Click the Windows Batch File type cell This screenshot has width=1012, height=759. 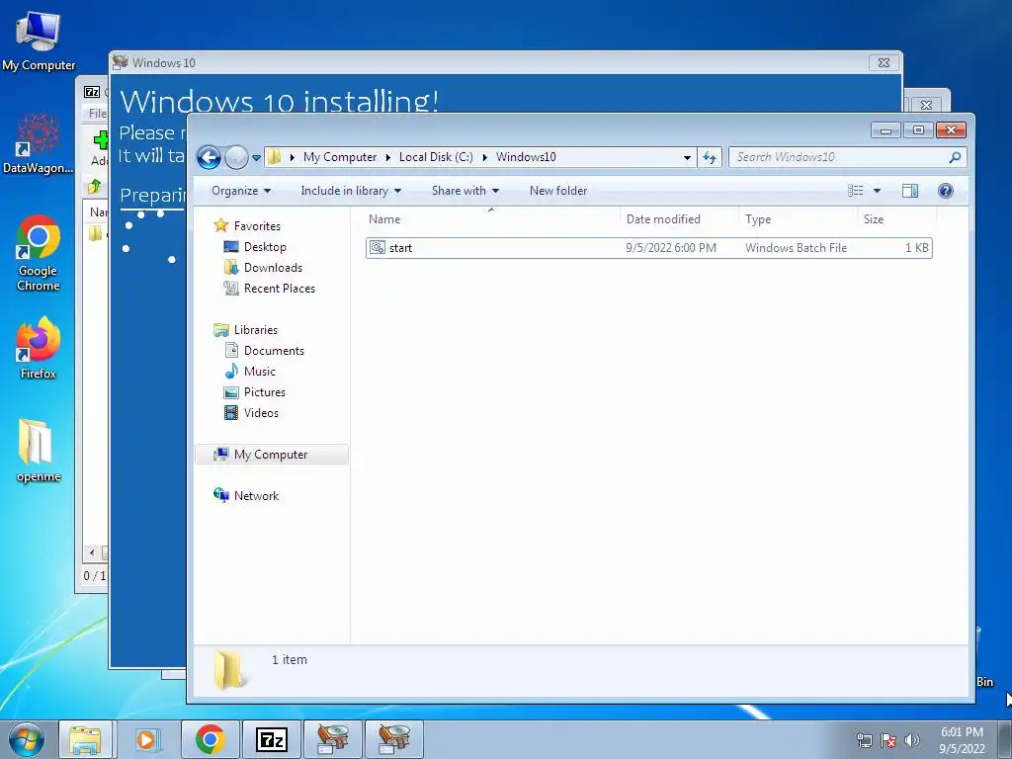(x=796, y=248)
